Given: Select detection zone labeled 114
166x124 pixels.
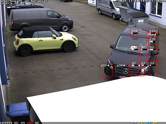Looking at the screenshot, I should 134,33.
